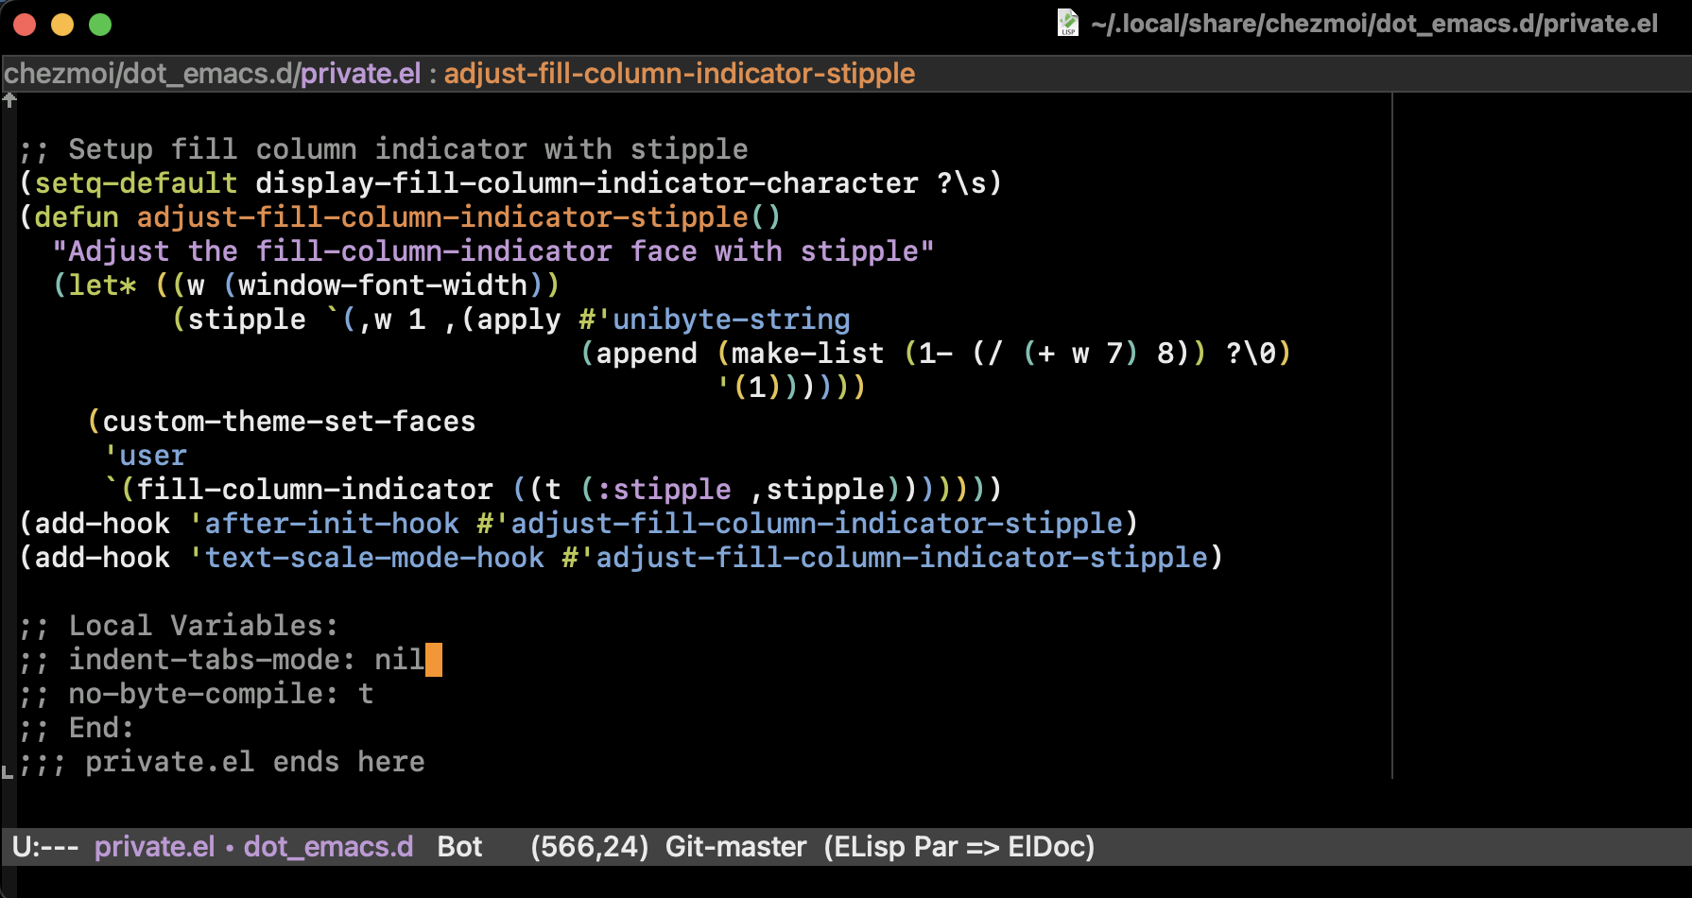
Task: Click the Bot buffer position indicator
Action: coord(459,846)
